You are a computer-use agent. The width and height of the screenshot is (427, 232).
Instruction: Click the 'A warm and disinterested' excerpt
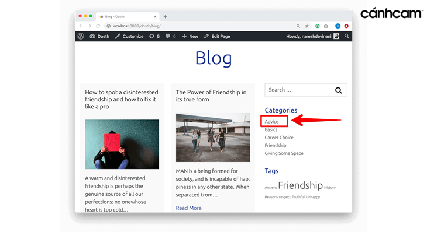115,194
